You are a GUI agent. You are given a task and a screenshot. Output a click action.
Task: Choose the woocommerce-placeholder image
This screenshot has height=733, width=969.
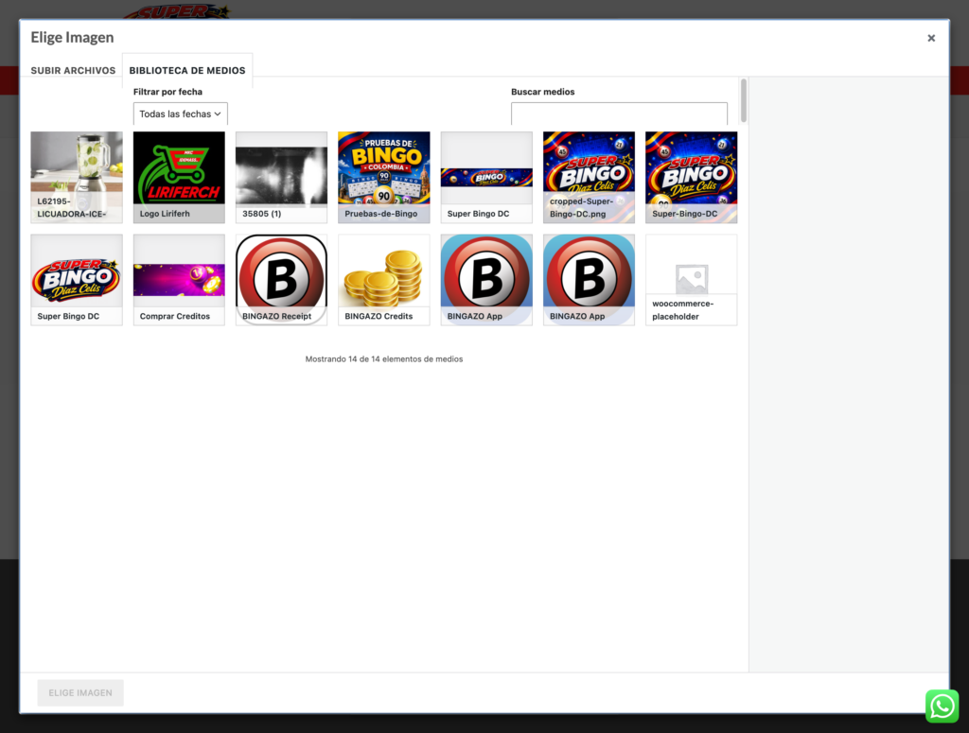point(692,280)
